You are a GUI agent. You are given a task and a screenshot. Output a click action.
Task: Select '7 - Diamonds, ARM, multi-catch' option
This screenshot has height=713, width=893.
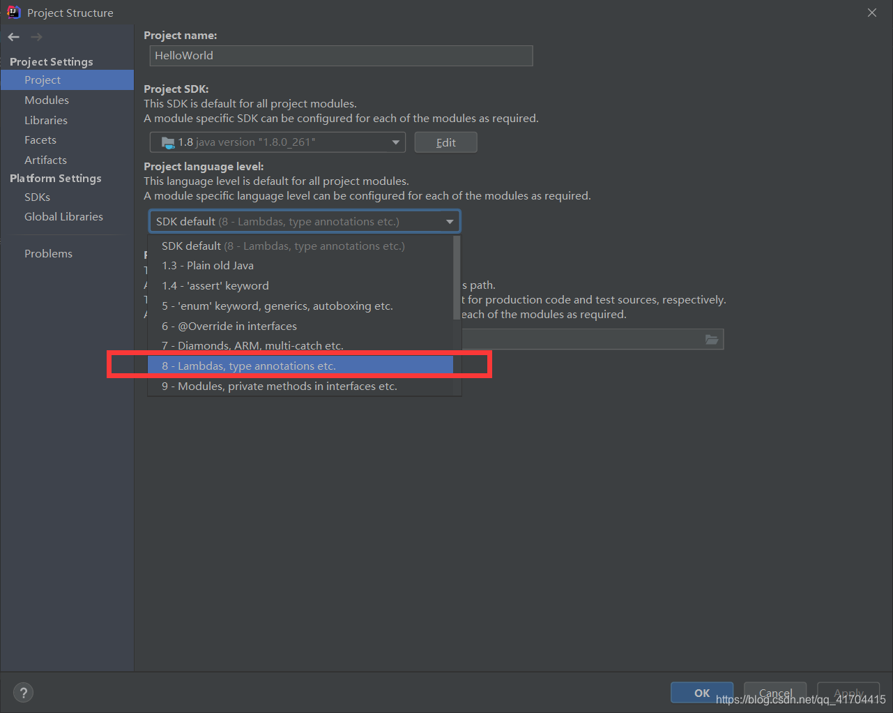300,346
